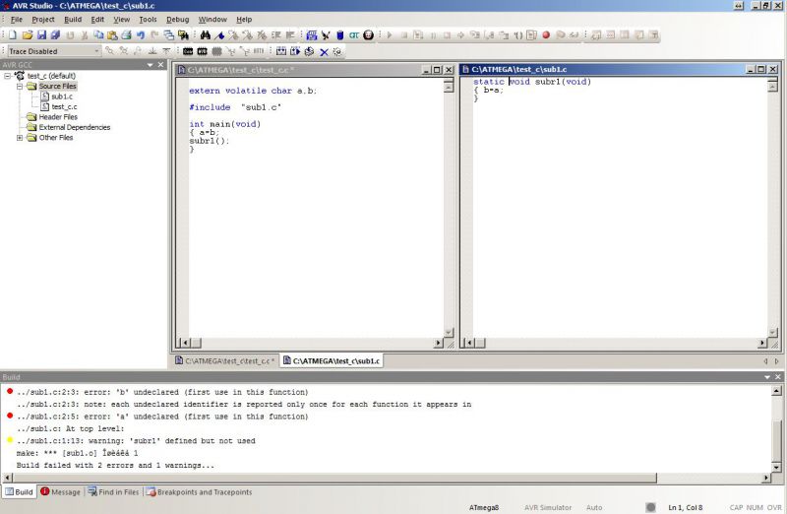Click the Open File folder icon
The width and height of the screenshot is (787, 514).
[28, 35]
